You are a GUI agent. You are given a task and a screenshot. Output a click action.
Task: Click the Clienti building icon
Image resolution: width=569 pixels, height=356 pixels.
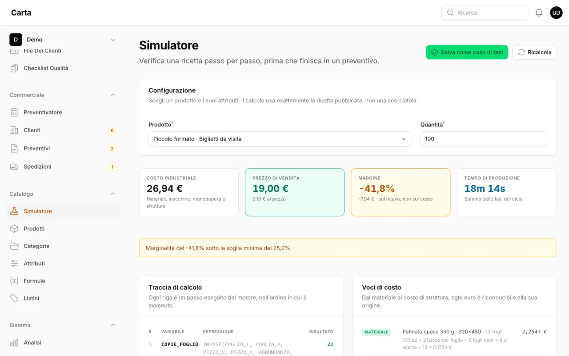pyautogui.click(x=14, y=130)
